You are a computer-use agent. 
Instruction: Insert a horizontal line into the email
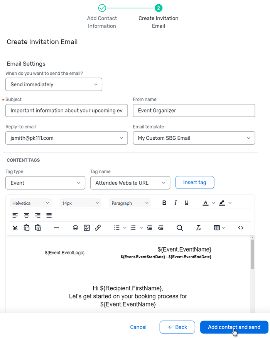pyautogui.click(x=56, y=228)
